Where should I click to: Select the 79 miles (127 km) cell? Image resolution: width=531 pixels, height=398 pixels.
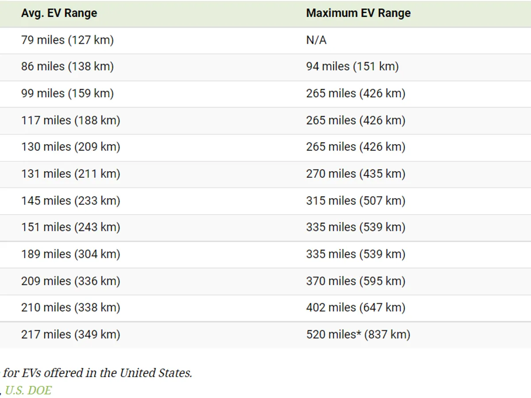point(67,40)
